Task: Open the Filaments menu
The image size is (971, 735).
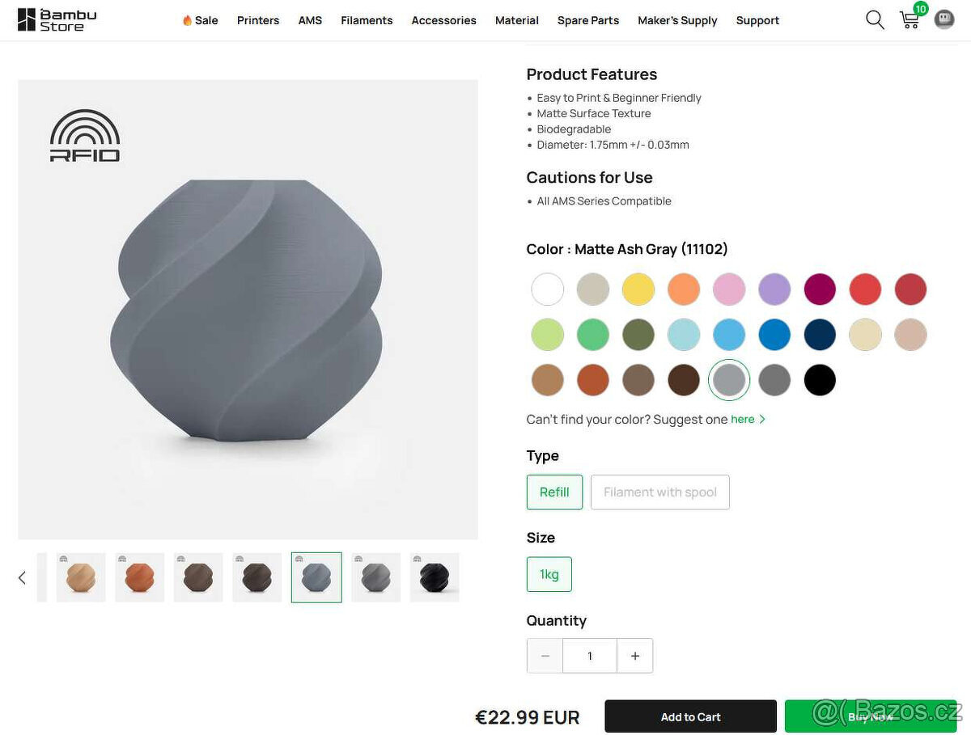Action: pyautogui.click(x=367, y=20)
